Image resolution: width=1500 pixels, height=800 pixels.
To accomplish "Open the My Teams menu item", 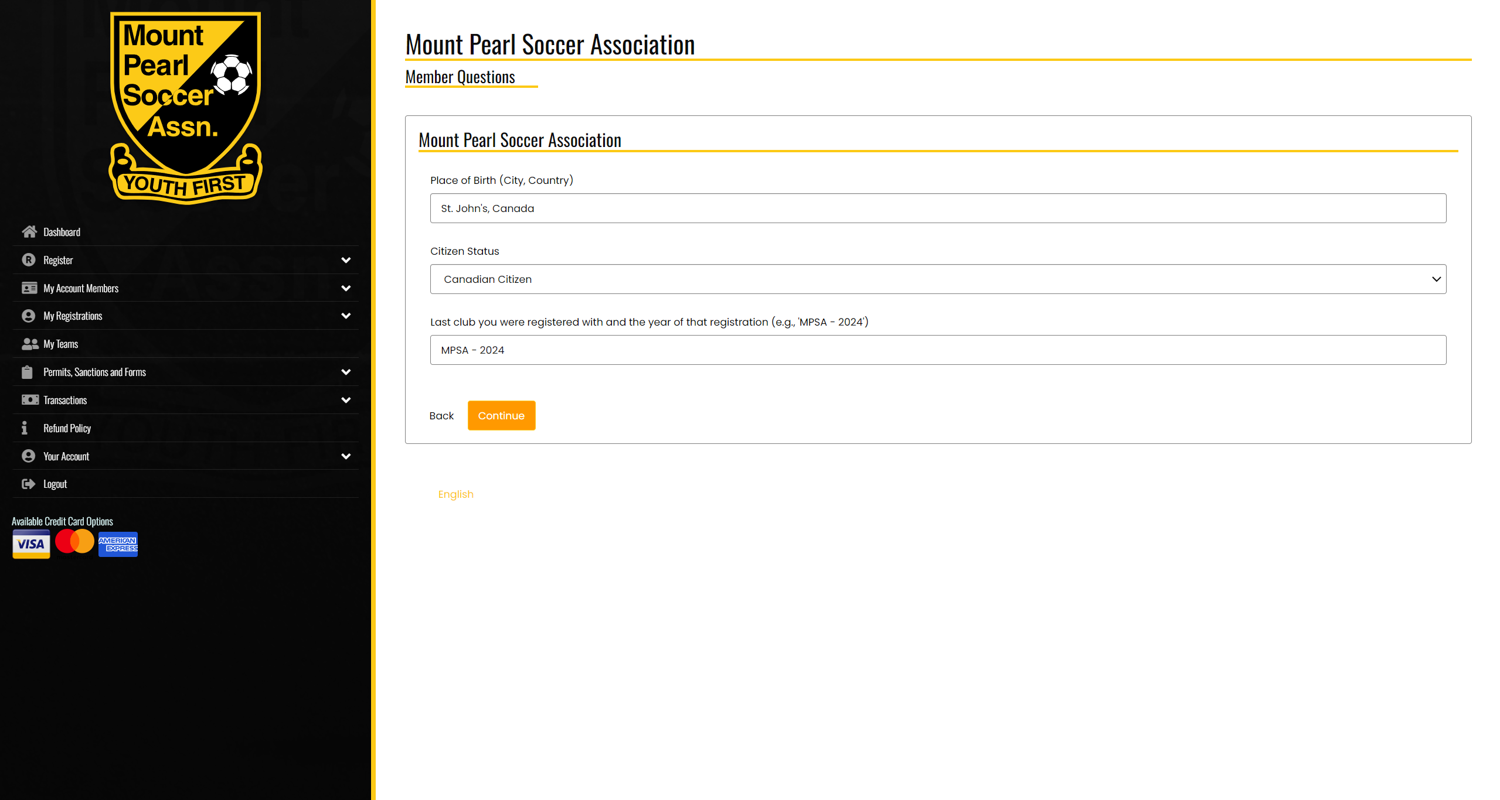I will pyautogui.click(x=185, y=344).
